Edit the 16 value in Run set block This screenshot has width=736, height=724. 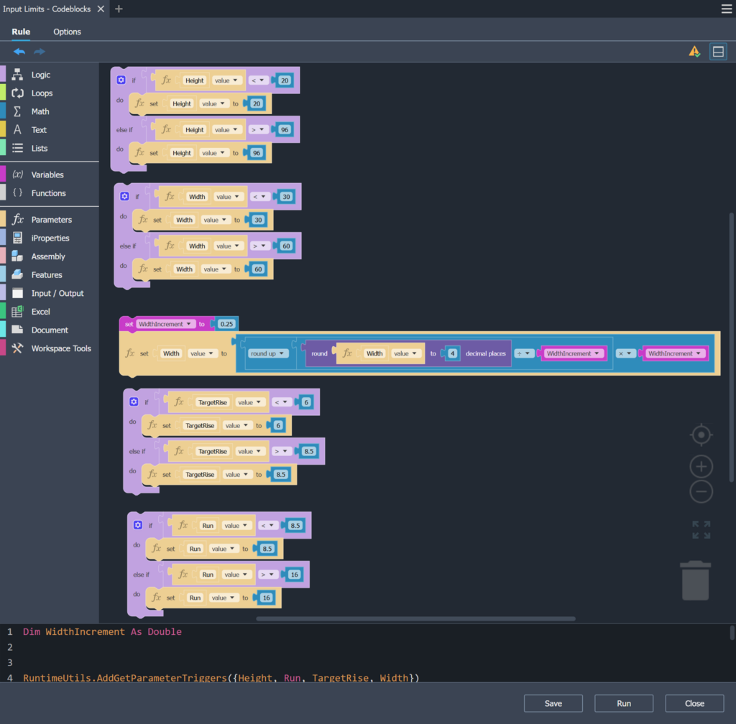[266, 598]
